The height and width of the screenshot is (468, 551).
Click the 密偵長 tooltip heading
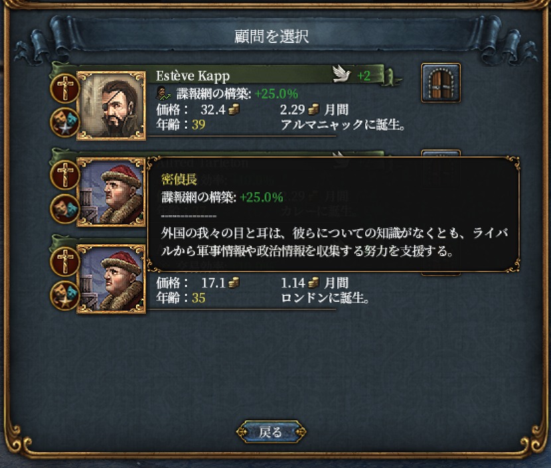(179, 179)
